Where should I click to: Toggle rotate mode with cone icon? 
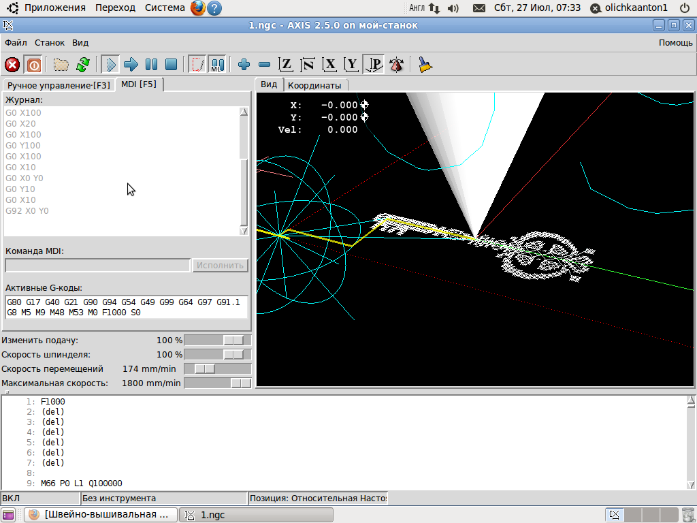point(397,65)
